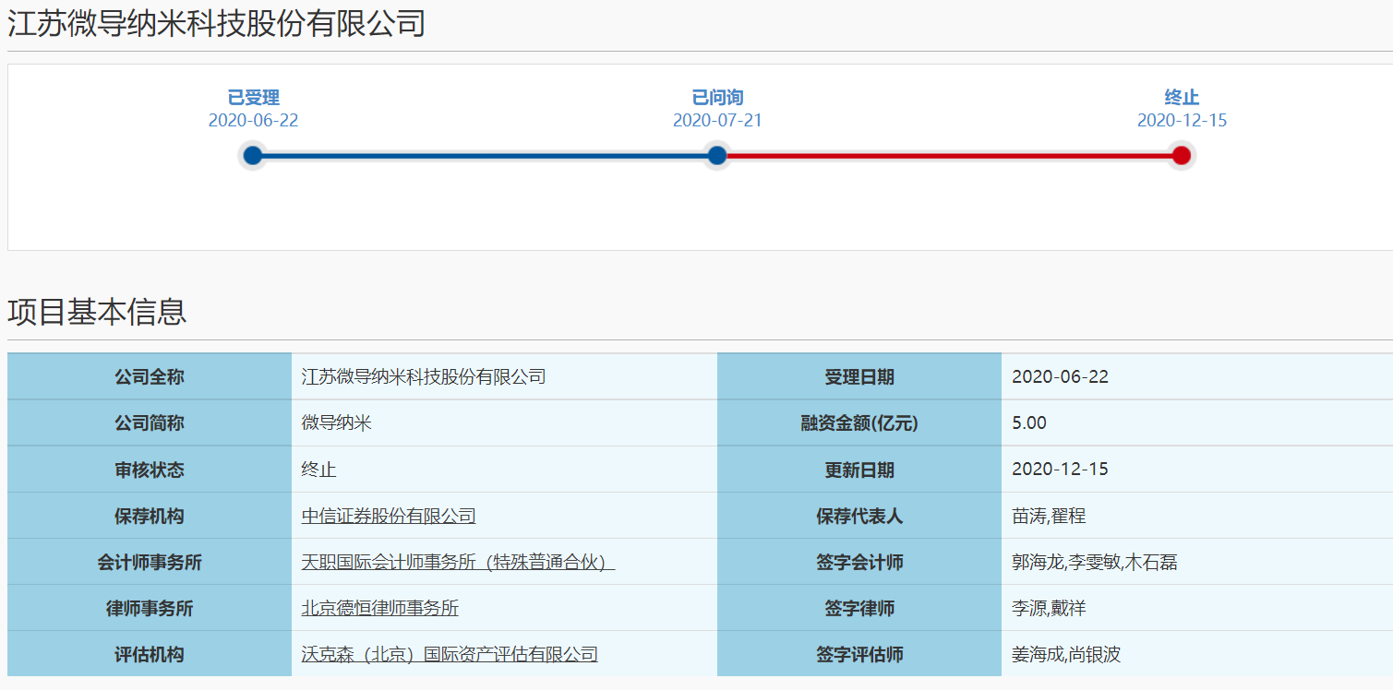Open the 北京德恒律师事务所 law firm link
This screenshot has height=690, width=1393.
click(380, 608)
